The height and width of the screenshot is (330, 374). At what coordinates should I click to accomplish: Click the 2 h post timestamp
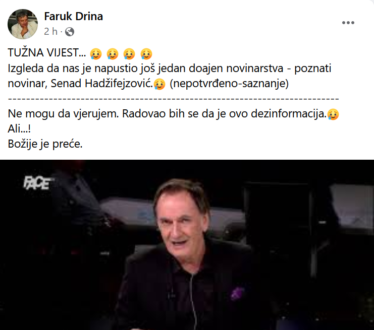tap(50, 31)
